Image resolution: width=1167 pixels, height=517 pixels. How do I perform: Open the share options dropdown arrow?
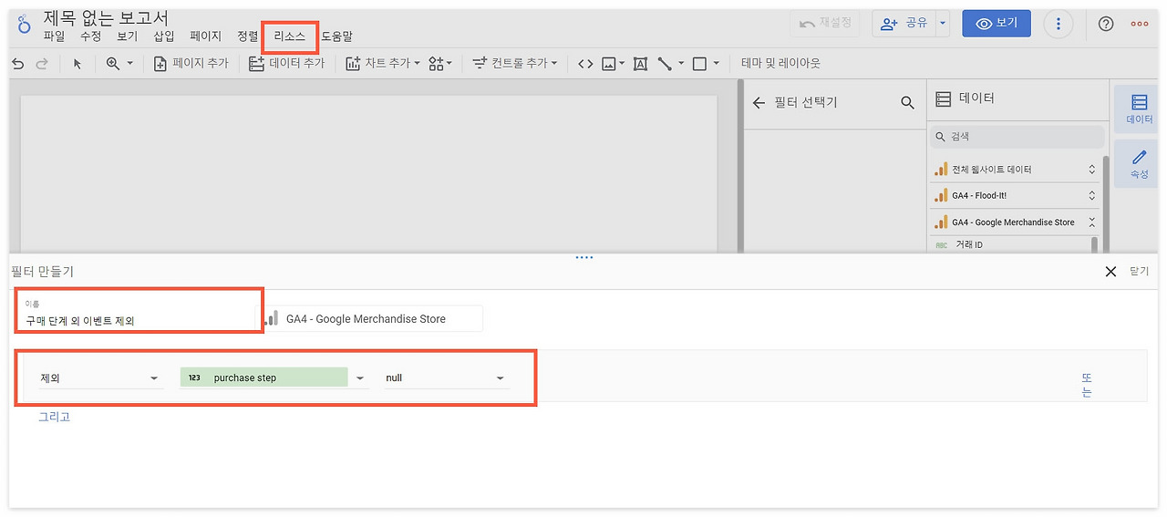coord(943,24)
